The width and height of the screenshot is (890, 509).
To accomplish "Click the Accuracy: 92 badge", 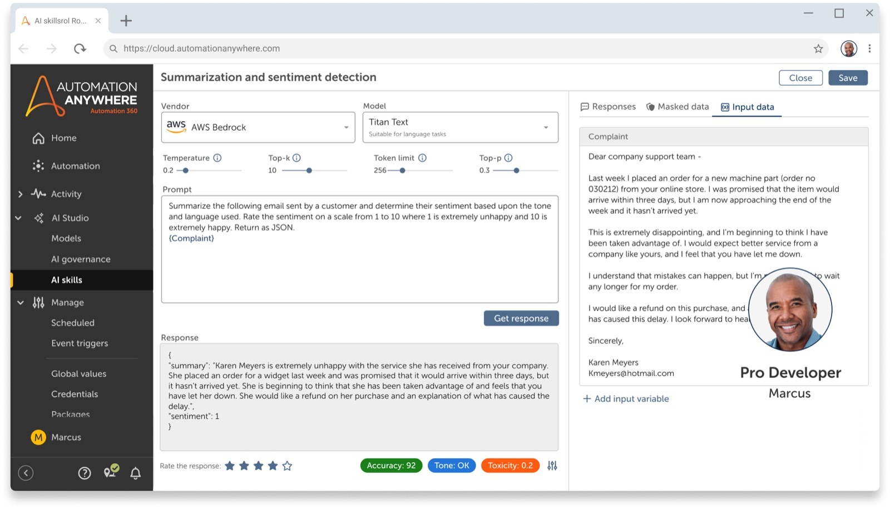I will 391,466.
